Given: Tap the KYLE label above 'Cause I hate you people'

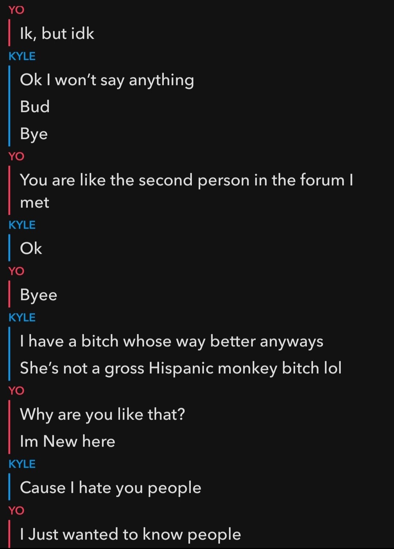Looking at the screenshot, I should tap(22, 464).
